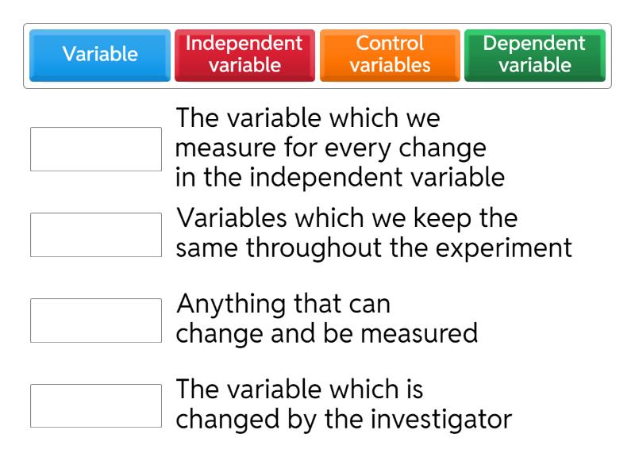Click 'in the independent variable' text line
This screenshot has width=635, height=476.
[340, 178]
